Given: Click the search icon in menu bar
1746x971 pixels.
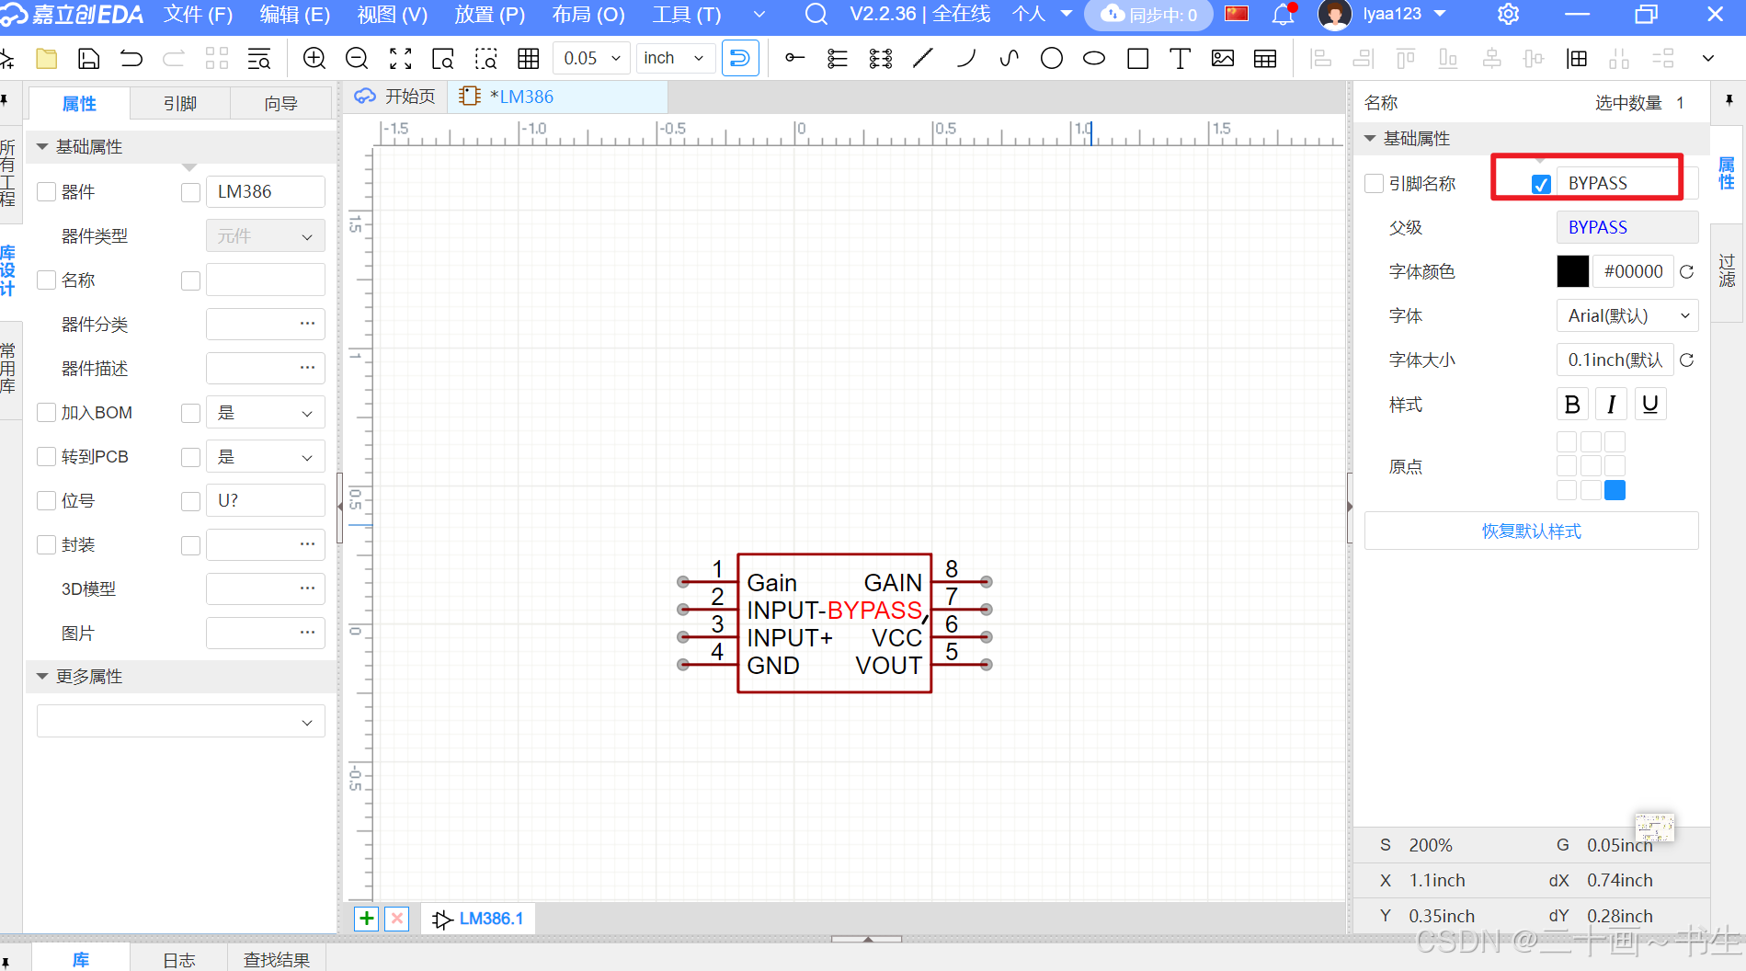Looking at the screenshot, I should pos(816,15).
